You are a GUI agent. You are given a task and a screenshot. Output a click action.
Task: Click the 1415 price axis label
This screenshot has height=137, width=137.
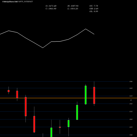point(131,96)
